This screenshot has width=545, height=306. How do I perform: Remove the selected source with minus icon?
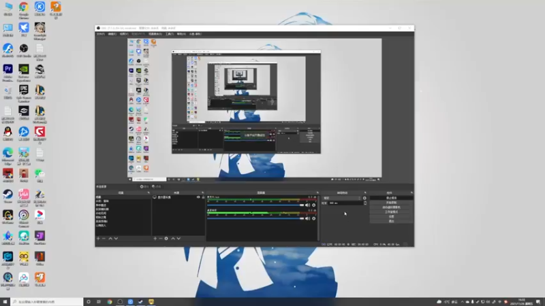tap(161, 239)
